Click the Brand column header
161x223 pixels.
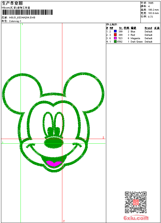pyautogui.click(x=148, y=28)
